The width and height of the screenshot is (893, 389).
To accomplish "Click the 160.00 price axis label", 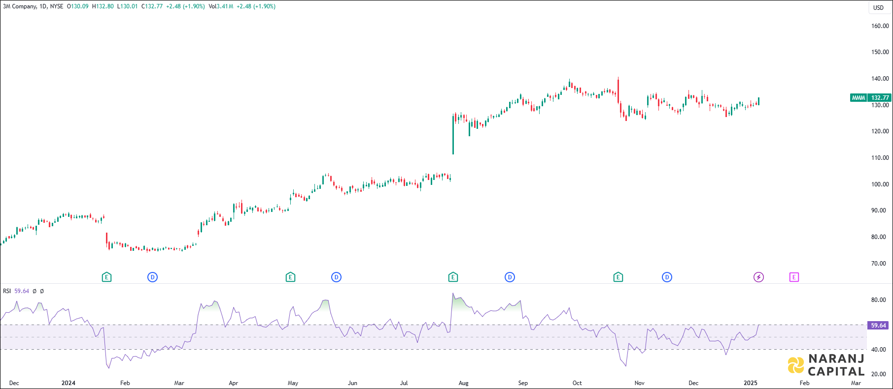I will point(880,26).
